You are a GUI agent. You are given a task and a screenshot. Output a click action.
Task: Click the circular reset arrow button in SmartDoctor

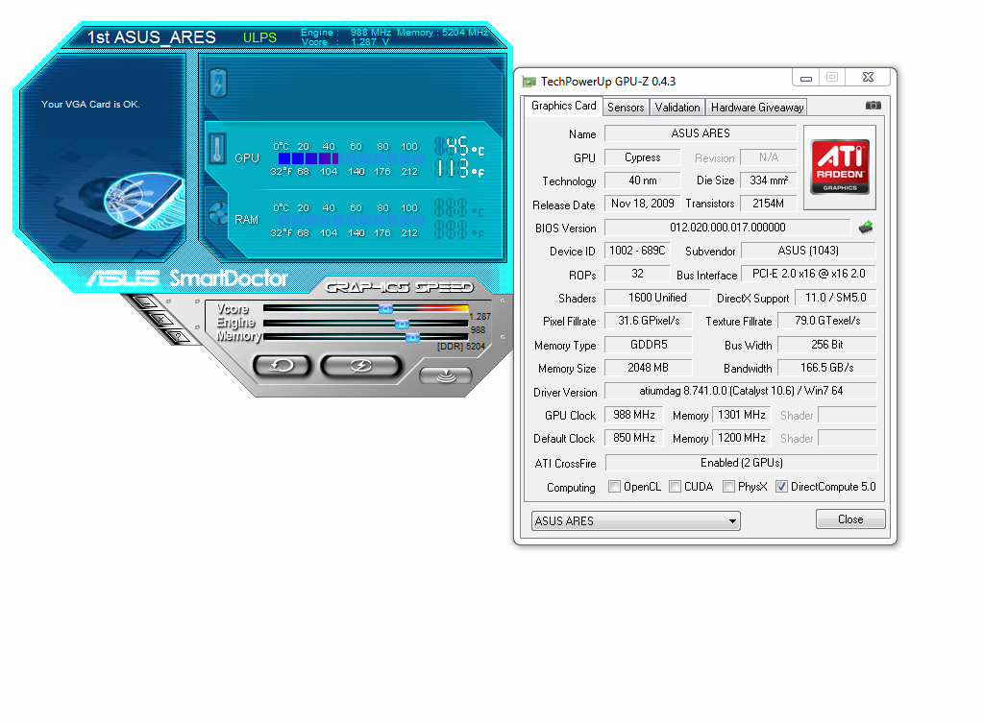point(283,367)
